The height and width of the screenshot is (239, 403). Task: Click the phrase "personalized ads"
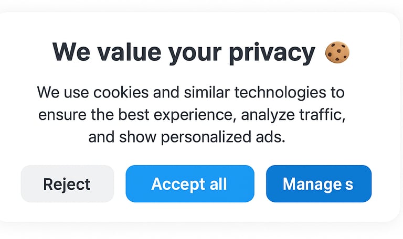221,138
